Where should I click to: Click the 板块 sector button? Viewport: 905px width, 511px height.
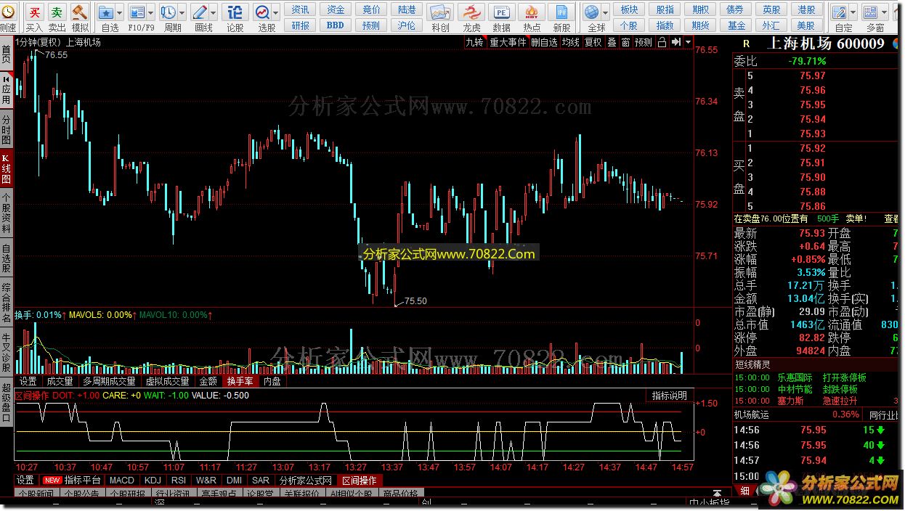coord(629,9)
